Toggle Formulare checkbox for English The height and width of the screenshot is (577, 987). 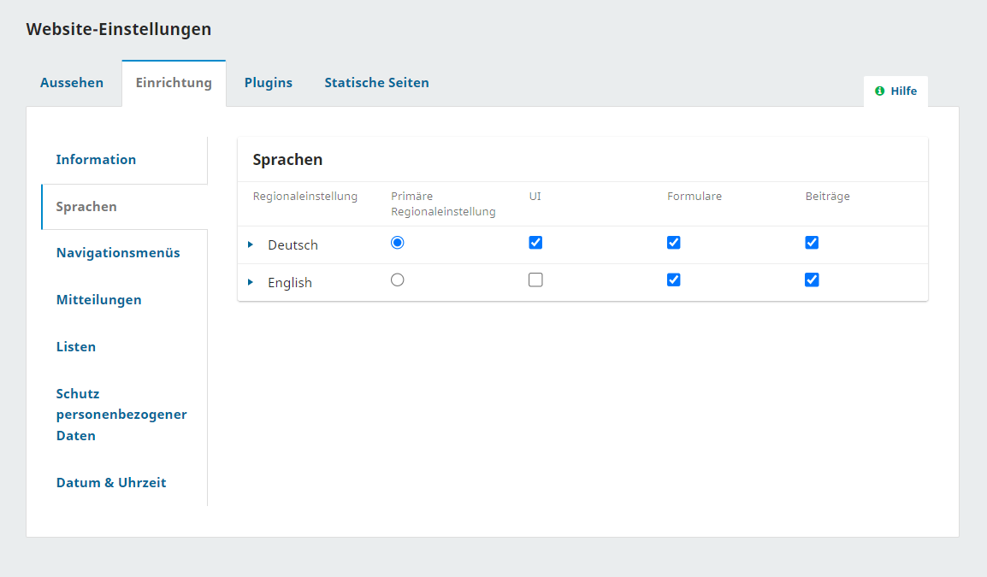click(x=674, y=280)
